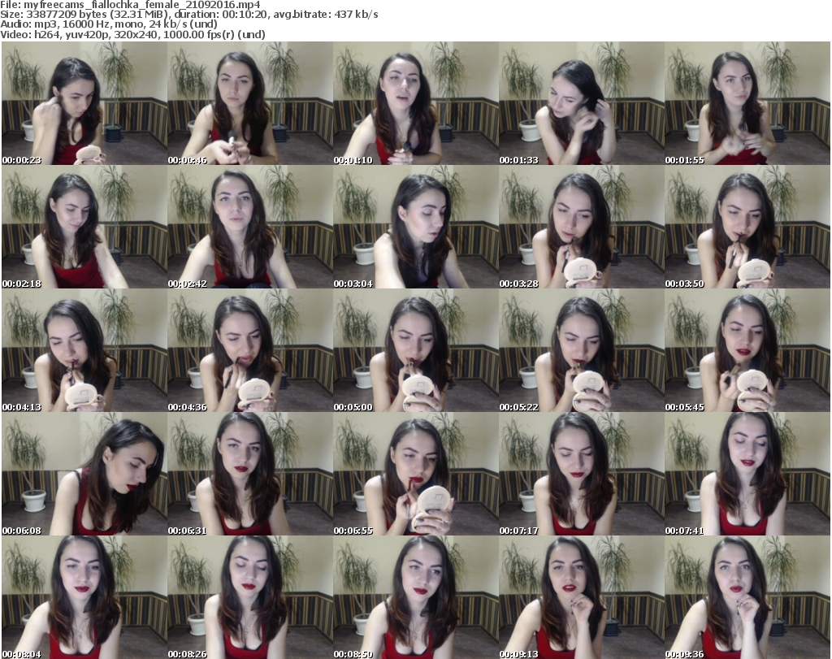Open the frame stamped 00:00:23
Viewport: 832px width, 659px height.
coord(84,103)
